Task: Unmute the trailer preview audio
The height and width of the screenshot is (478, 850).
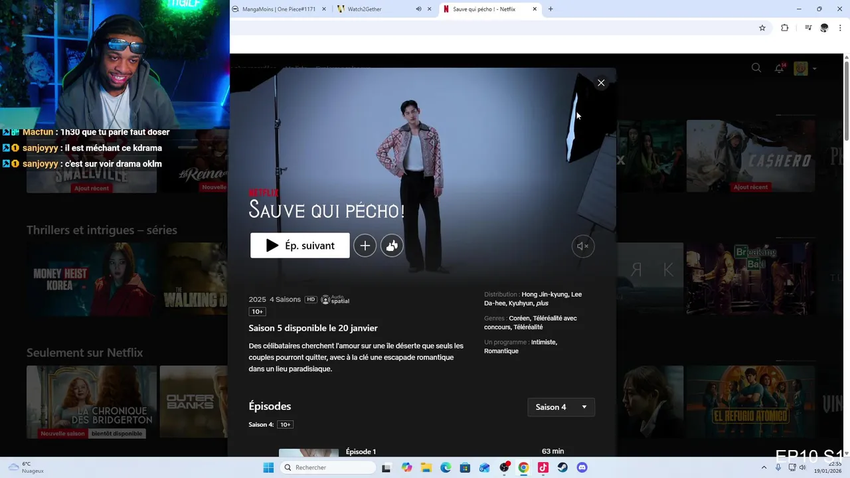Action: [x=583, y=246]
